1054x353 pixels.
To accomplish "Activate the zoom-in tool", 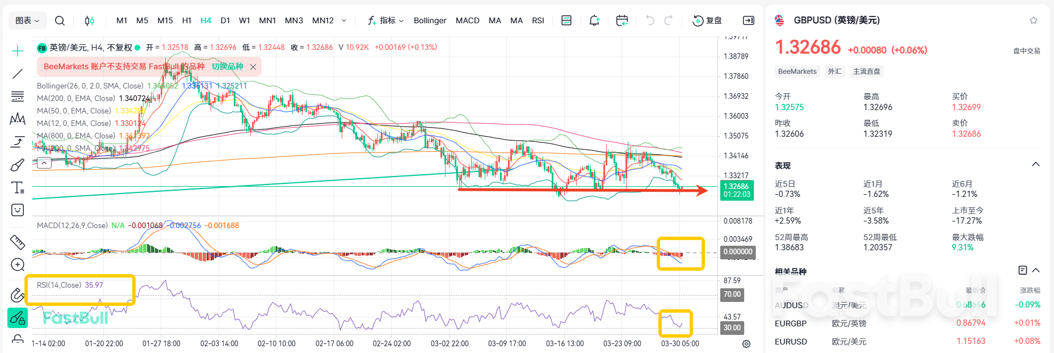I will coord(18,265).
